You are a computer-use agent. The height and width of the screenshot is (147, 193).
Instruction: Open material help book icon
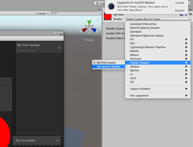181,15
